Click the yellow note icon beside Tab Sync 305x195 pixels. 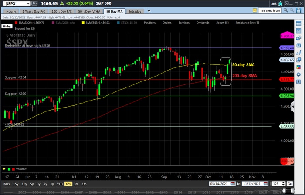[x=254, y=10]
